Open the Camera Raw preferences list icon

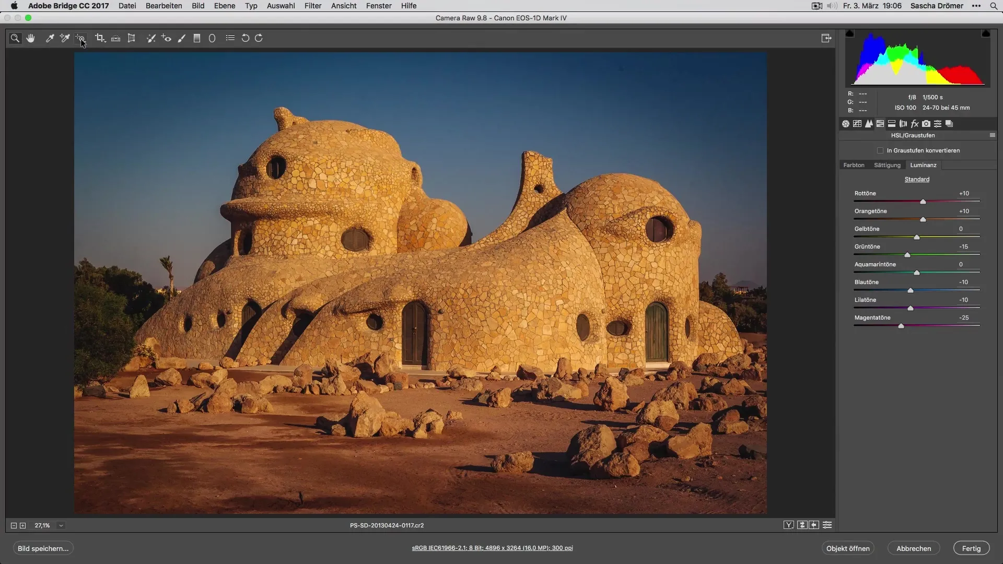coord(230,38)
